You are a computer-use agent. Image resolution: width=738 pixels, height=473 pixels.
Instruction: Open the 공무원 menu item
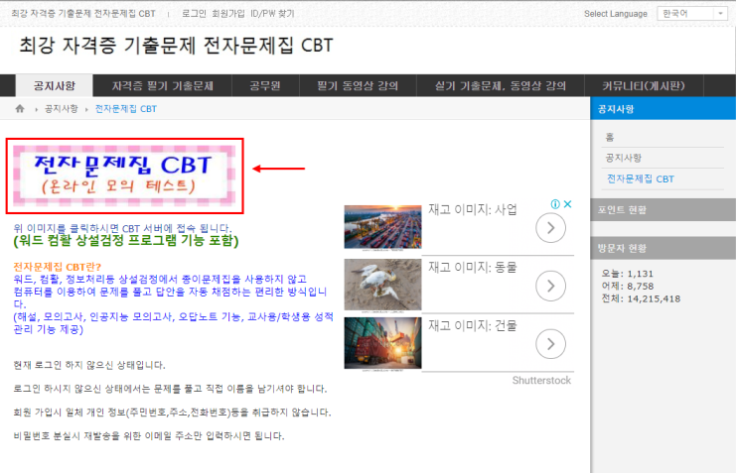coord(265,86)
